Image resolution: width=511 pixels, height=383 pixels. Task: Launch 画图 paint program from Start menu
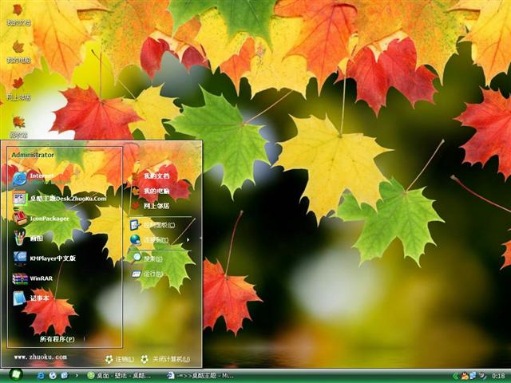[x=28, y=238]
